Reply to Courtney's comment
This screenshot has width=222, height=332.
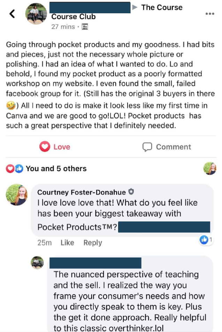(x=93, y=243)
